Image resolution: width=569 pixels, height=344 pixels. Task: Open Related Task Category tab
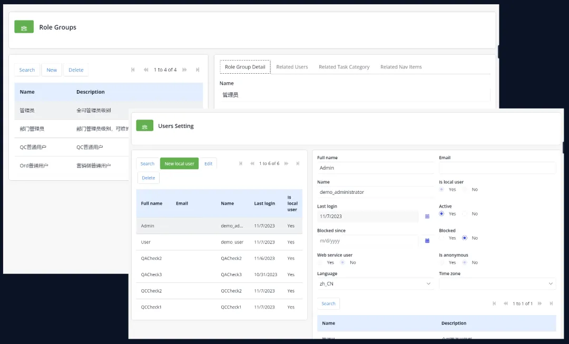[x=344, y=67]
